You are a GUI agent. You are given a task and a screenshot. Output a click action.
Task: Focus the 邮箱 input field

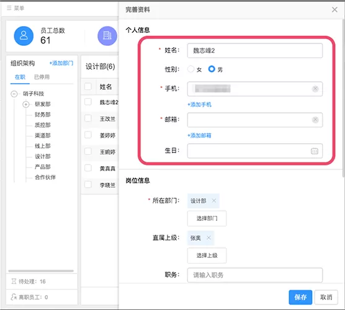tap(255, 120)
